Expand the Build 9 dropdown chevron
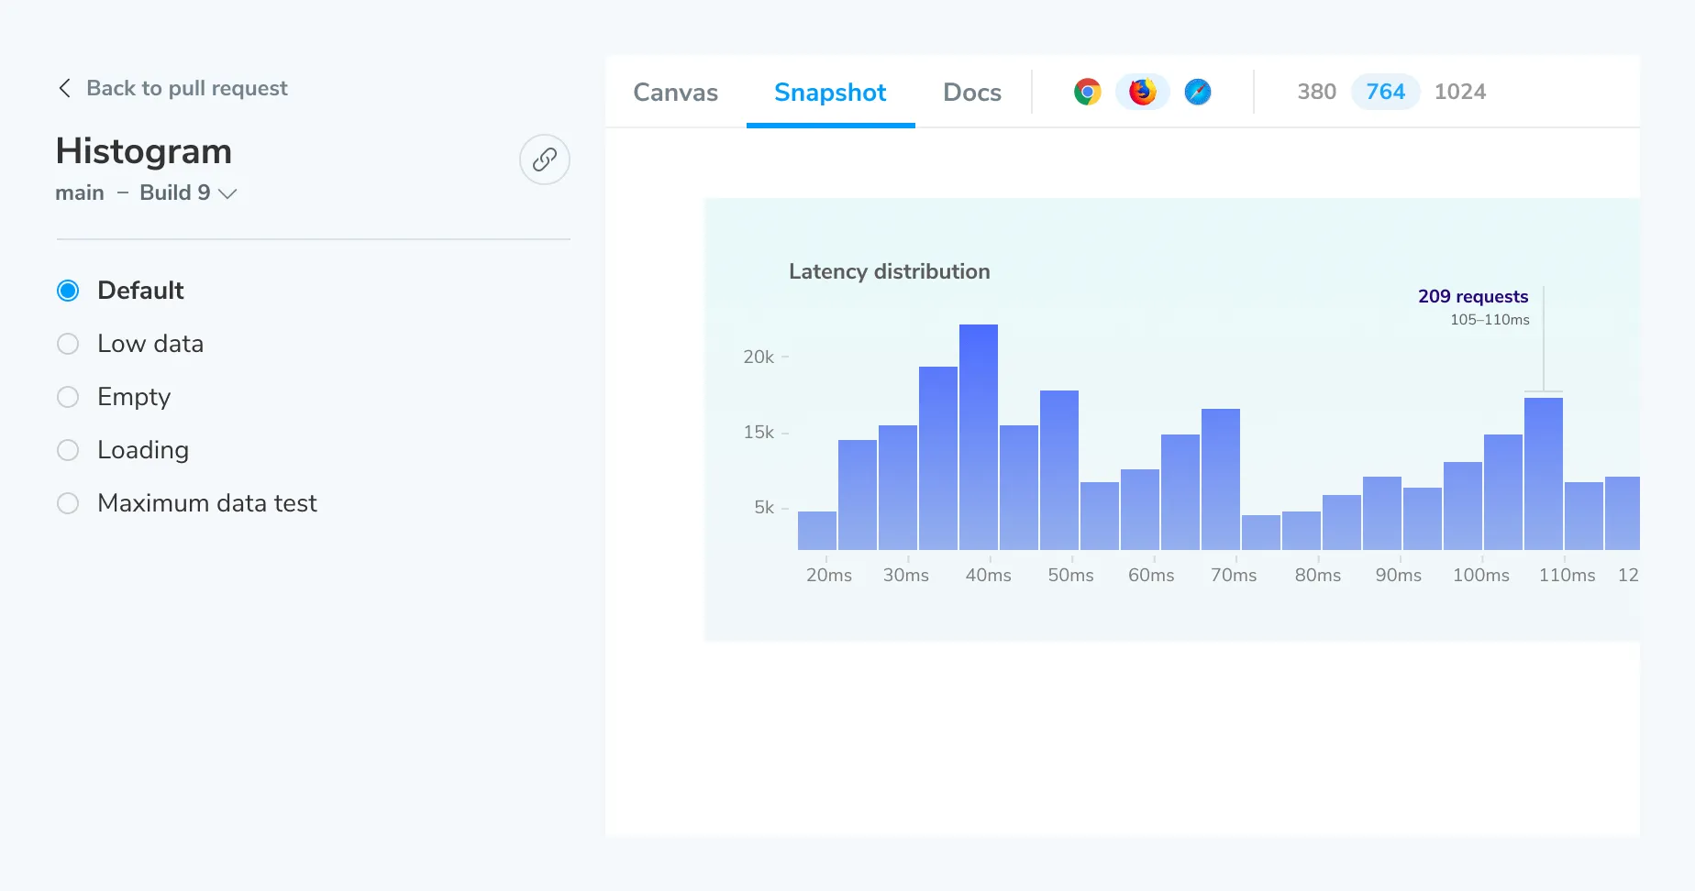This screenshot has height=891, width=1695. point(227,193)
